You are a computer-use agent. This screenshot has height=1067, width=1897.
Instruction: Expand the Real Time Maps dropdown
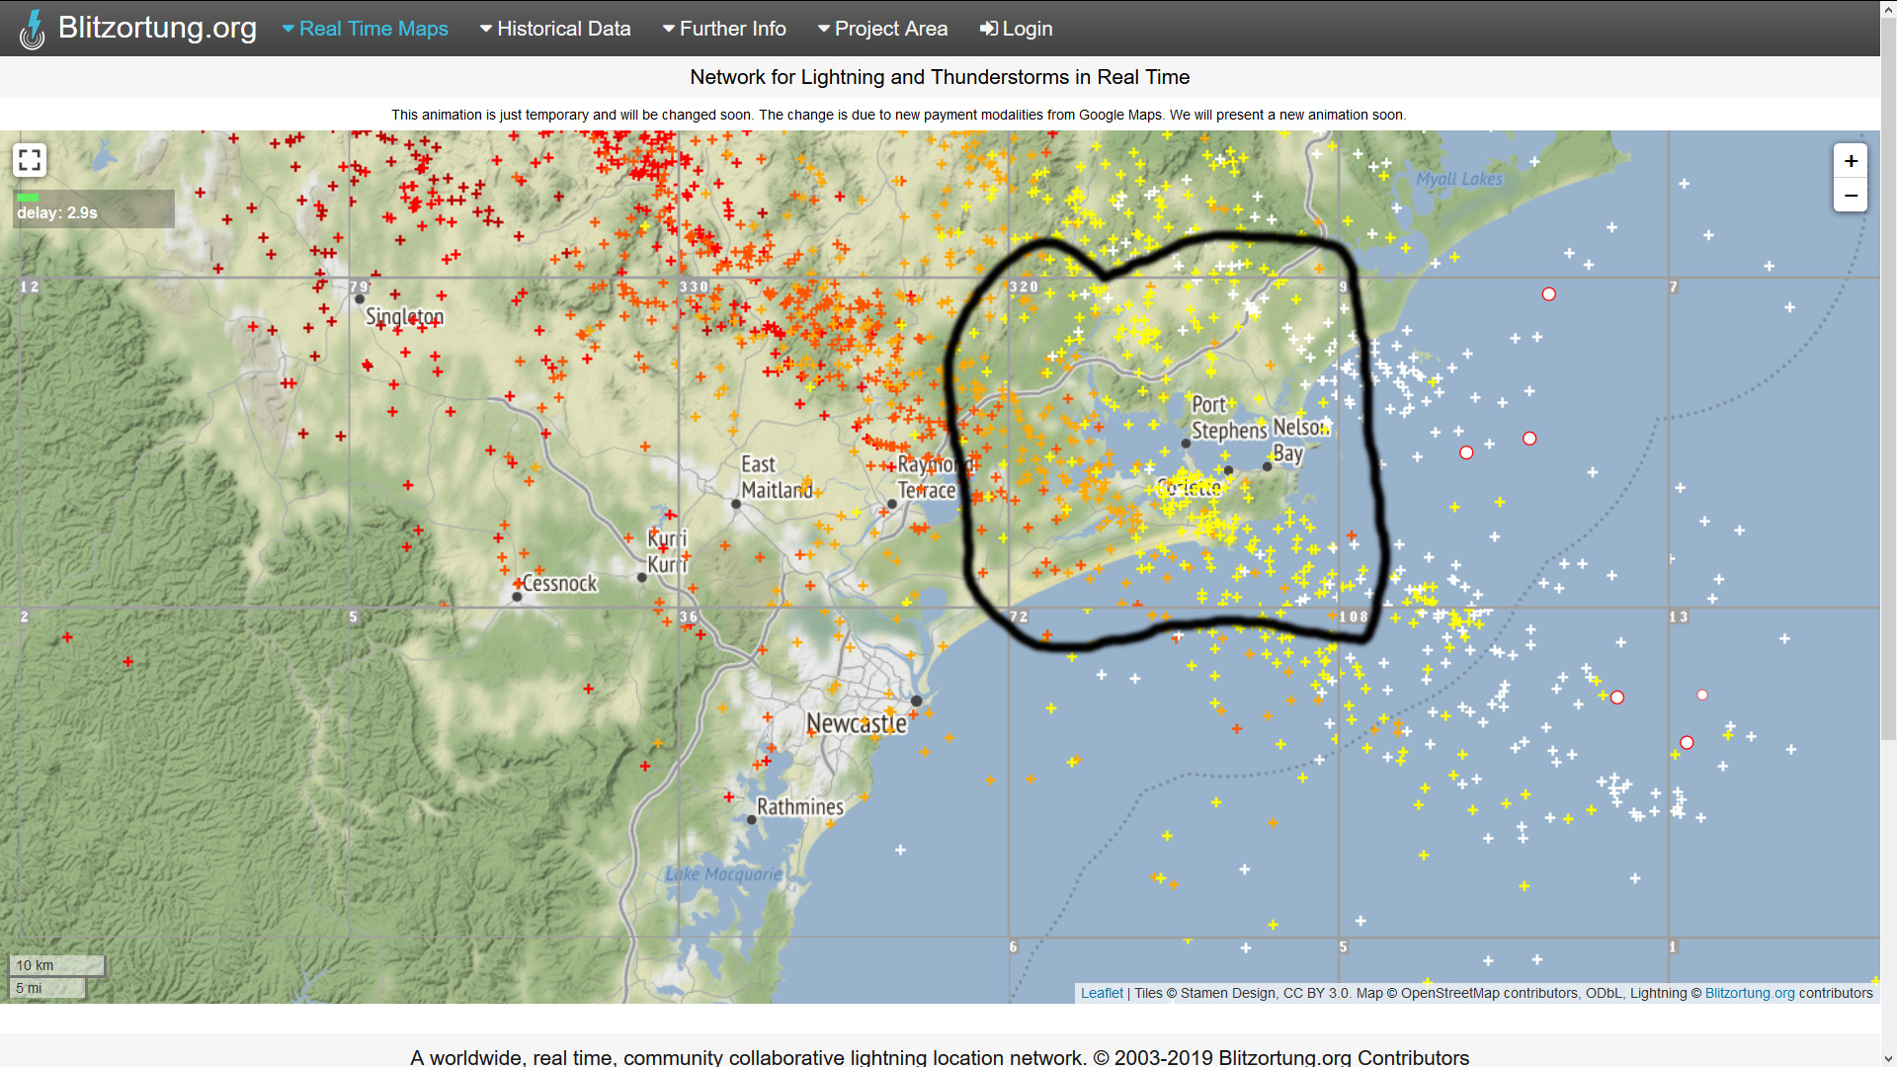coord(365,29)
